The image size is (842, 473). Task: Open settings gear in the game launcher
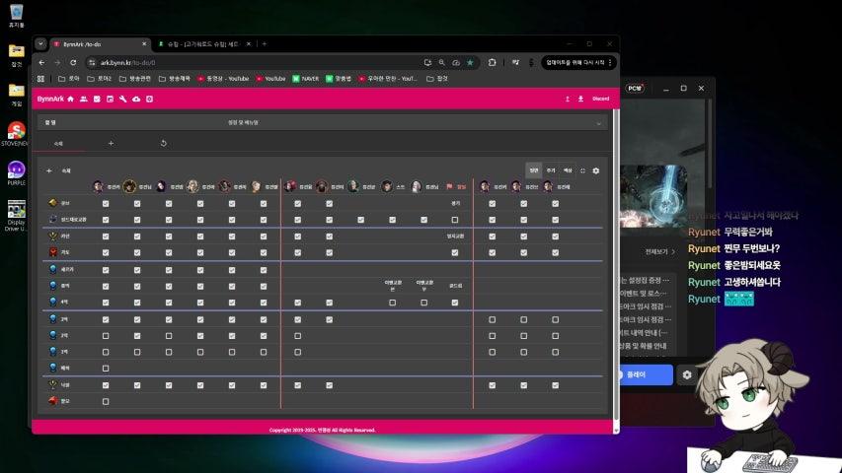[687, 374]
